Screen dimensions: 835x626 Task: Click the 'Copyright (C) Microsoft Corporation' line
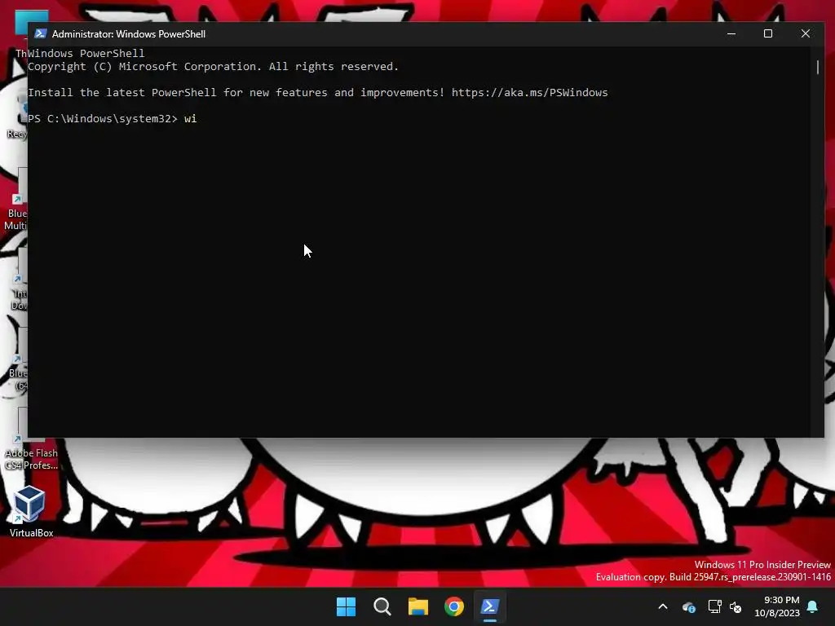click(213, 67)
